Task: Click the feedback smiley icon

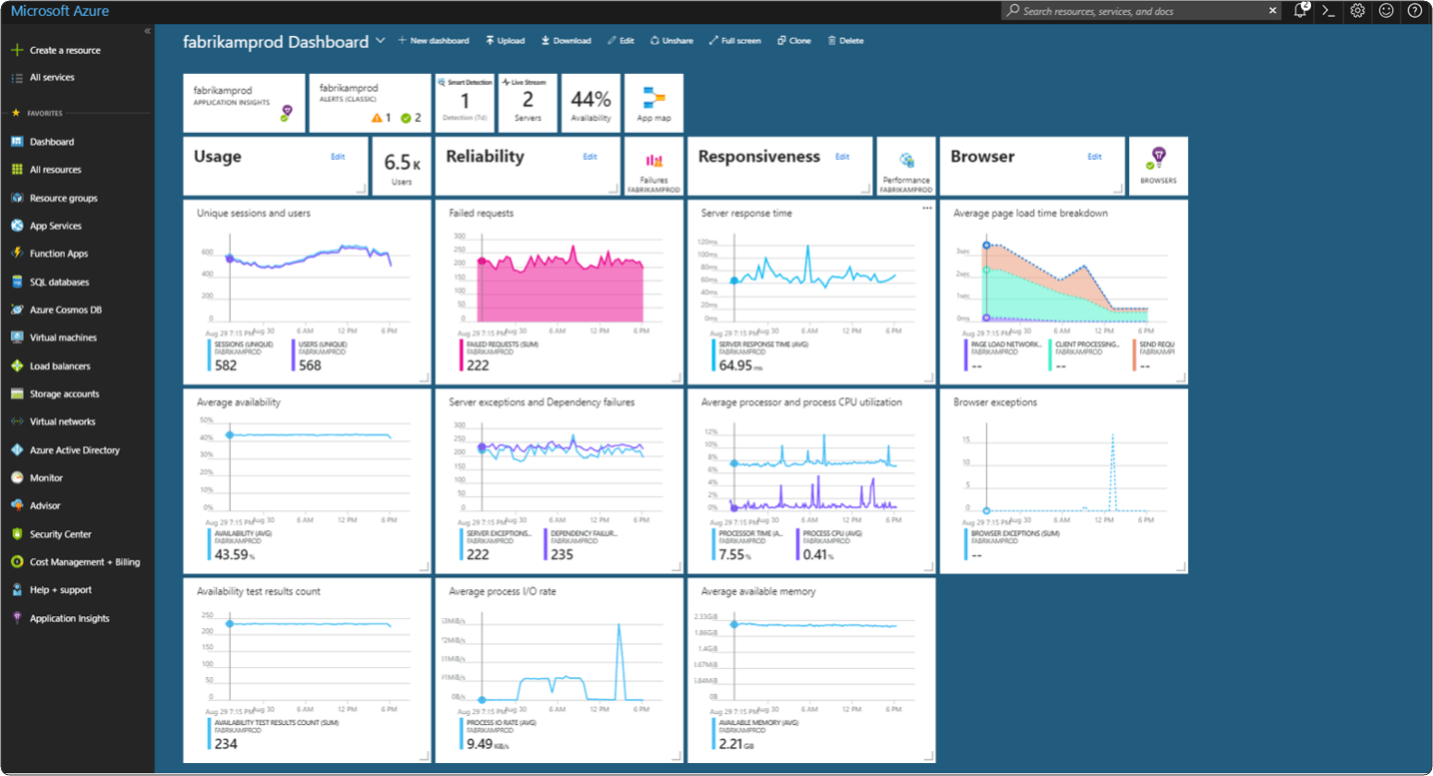Action: coord(1386,11)
